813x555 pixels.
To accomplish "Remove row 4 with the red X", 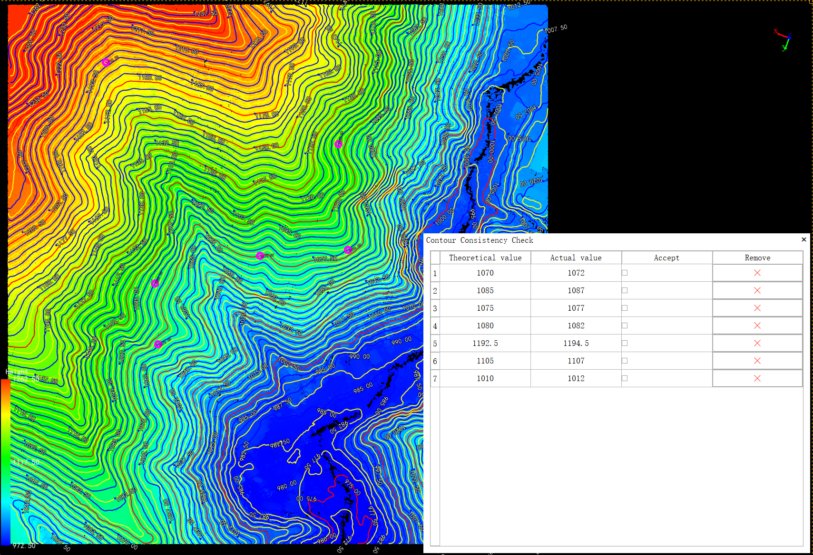I will (757, 325).
